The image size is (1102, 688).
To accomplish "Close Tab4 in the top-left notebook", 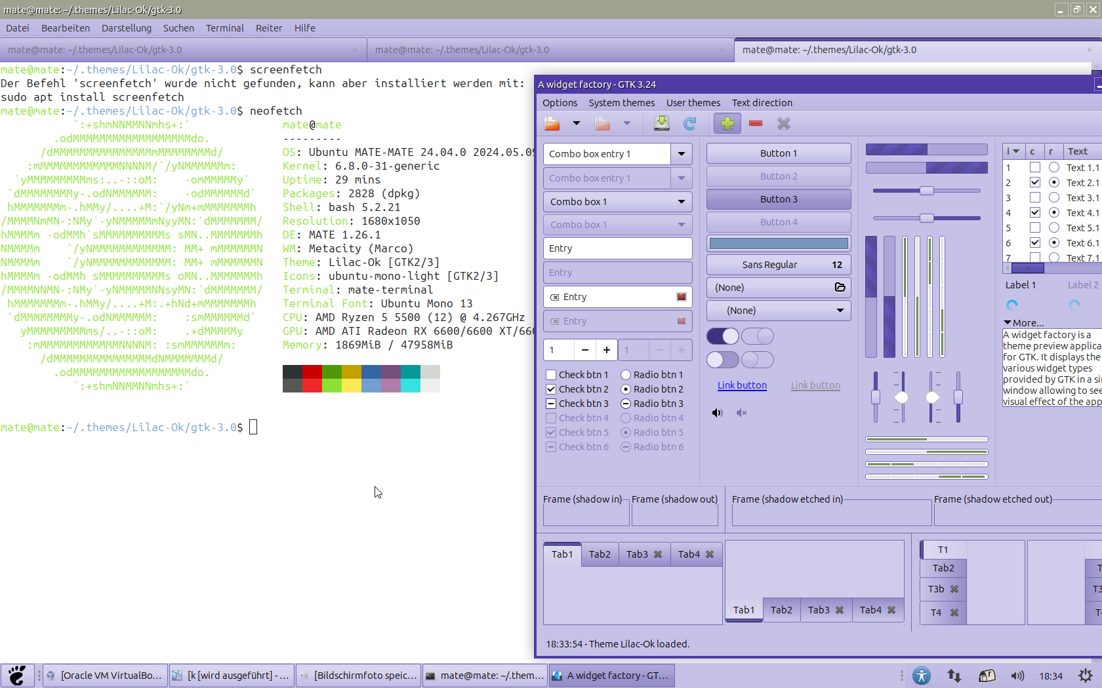I will [x=710, y=554].
